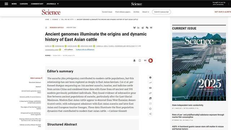Click the Science logo in black top bar
The image size is (231, 130).
click(136, 4)
